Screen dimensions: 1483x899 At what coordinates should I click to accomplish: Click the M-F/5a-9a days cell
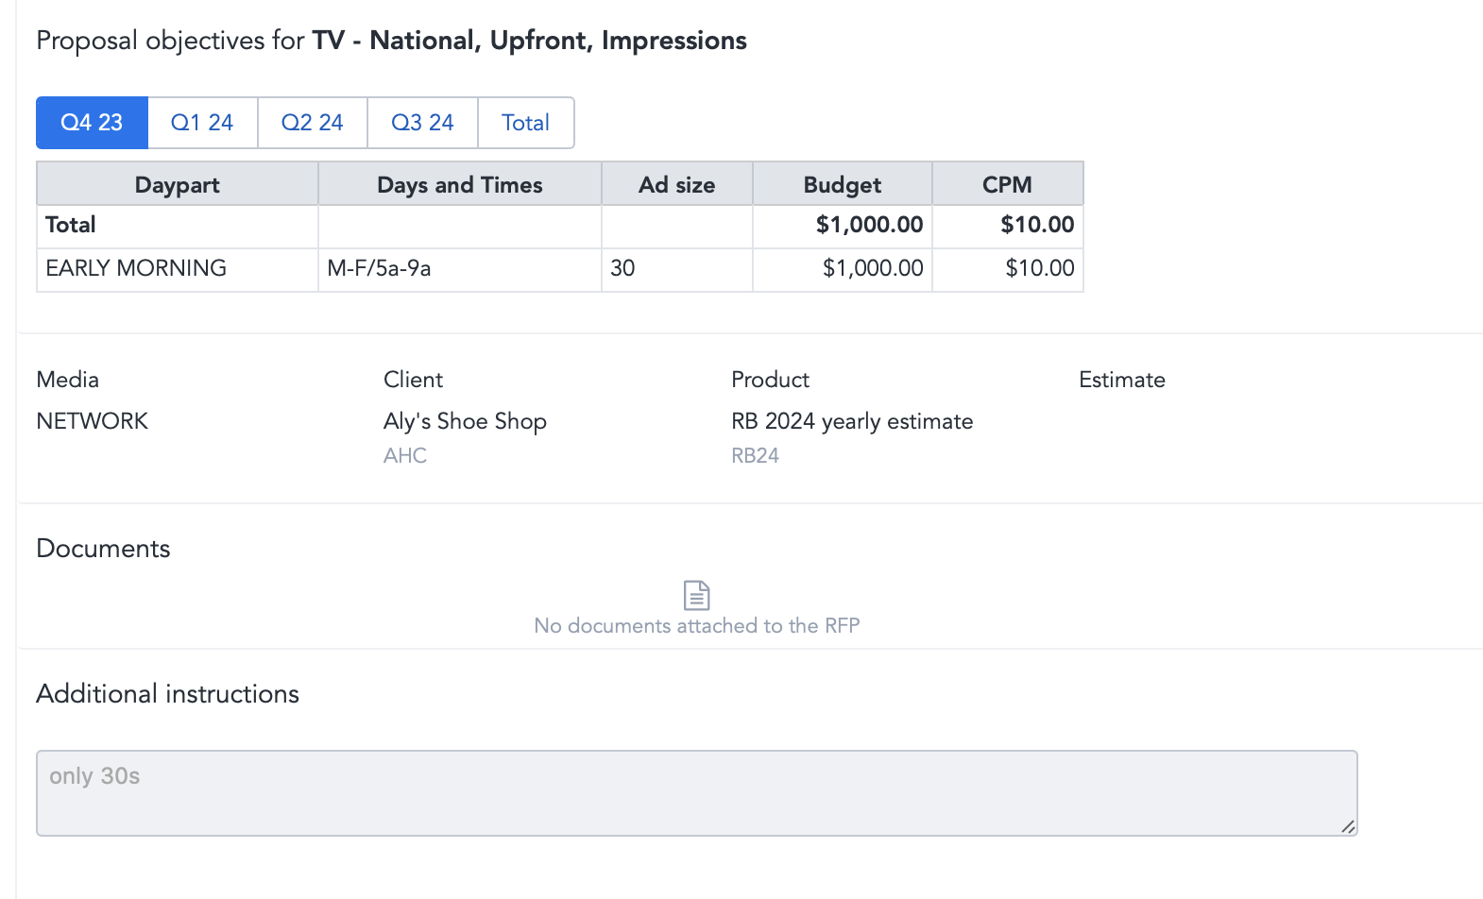click(460, 269)
